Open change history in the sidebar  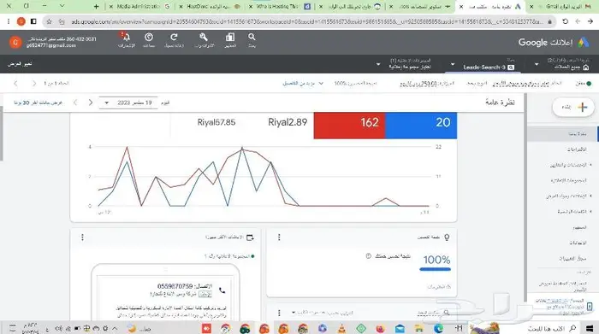point(573,259)
